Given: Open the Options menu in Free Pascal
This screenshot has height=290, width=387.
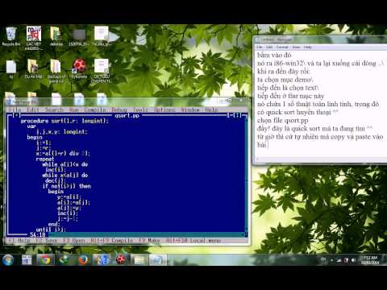Looking at the screenshot, I should point(164,110).
